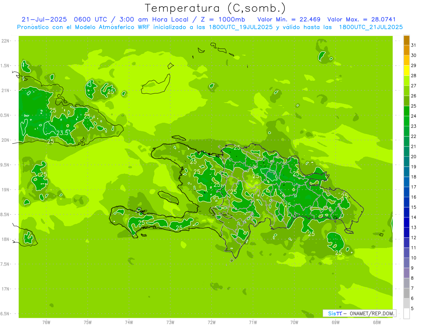Viewport: 423px width, 327px height.
Task: Click the large island outline near 73W 21N
Action: 155,84
